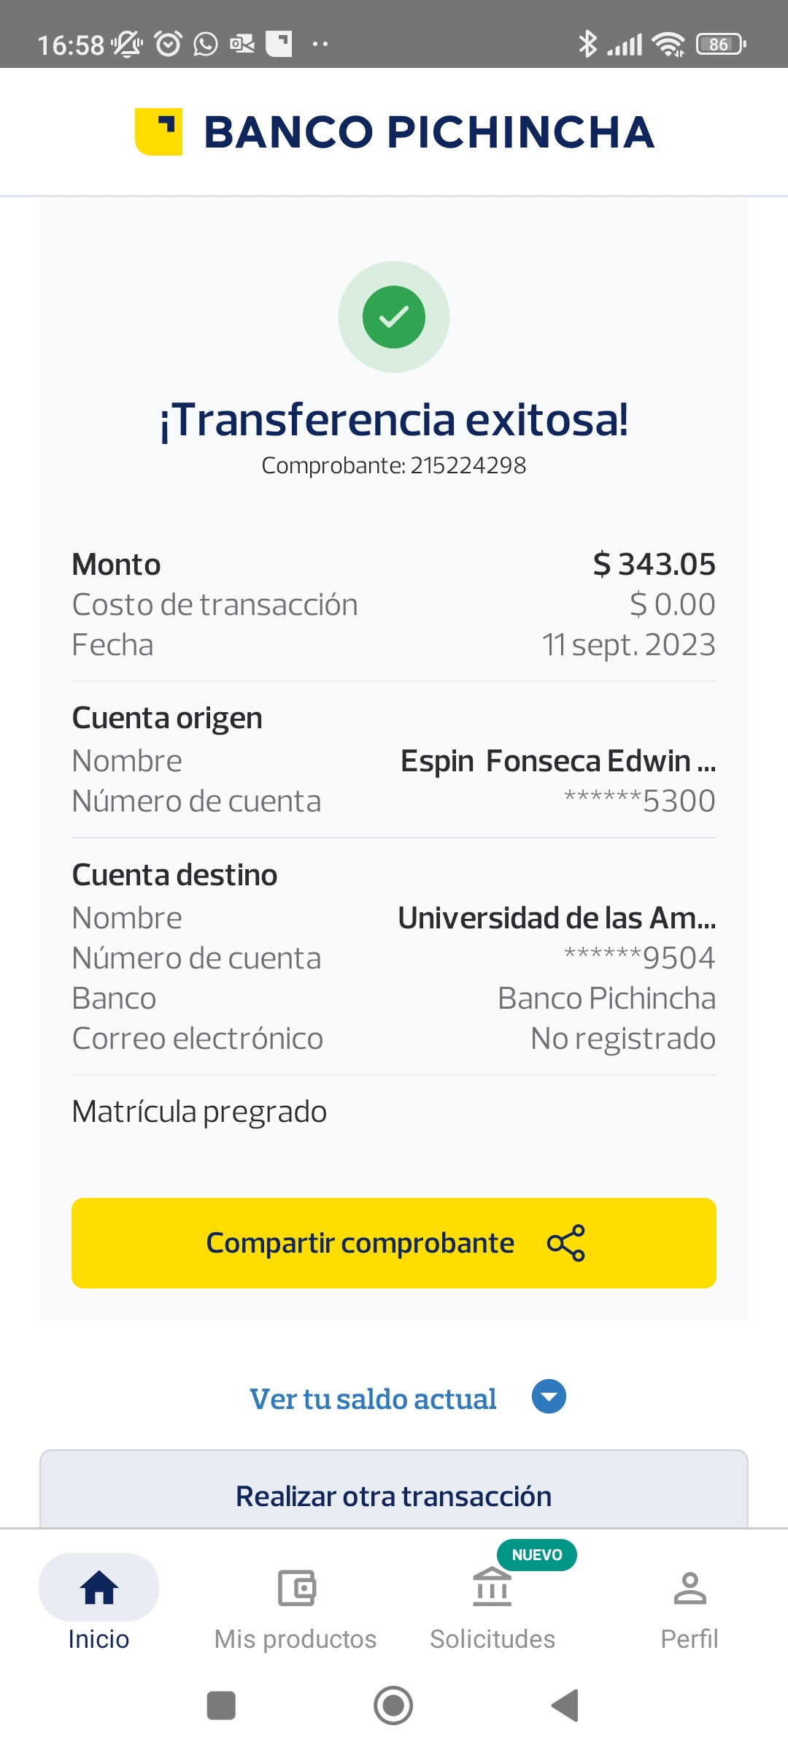The image size is (788, 1753).
Task: Tap the WhatsApp notification icon in status bar
Action: point(206,45)
